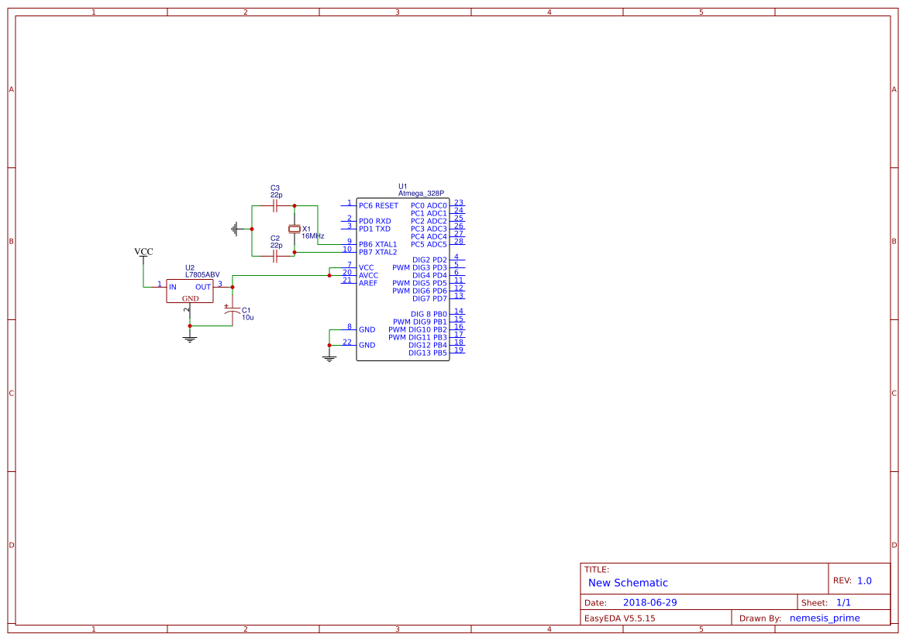This screenshot has width=906, height=641.
Task: Click the PC6 RESET pin label
Action: tap(378, 205)
